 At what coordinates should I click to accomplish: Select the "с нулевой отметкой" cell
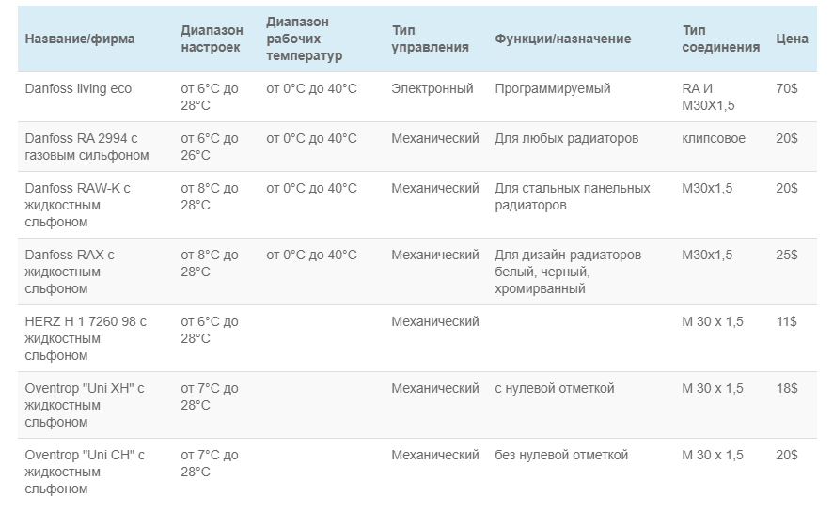pos(555,389)
